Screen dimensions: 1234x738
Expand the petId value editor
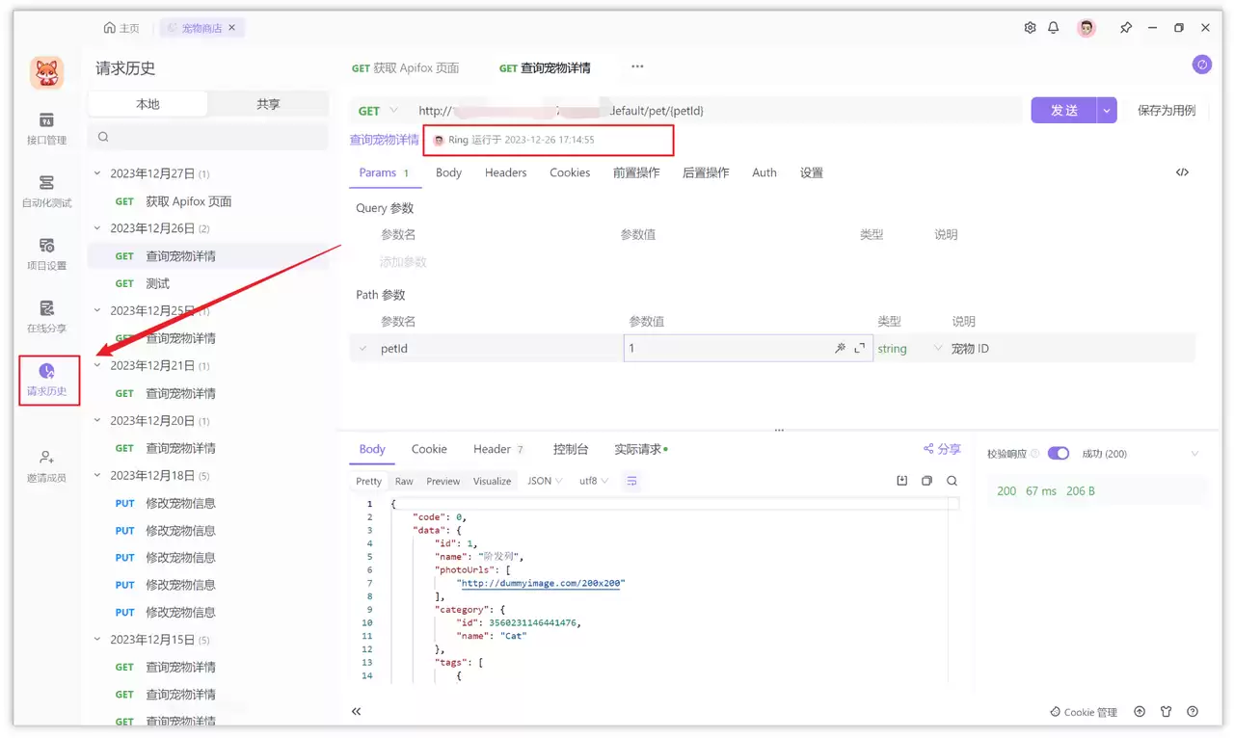coord(860,349)
